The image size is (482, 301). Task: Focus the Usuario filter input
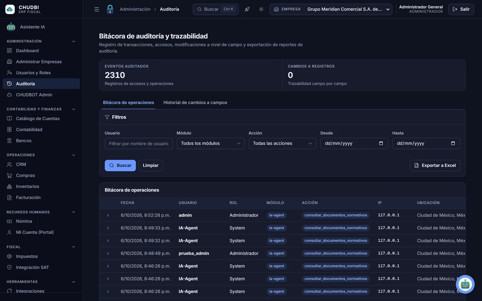(139, 144)
